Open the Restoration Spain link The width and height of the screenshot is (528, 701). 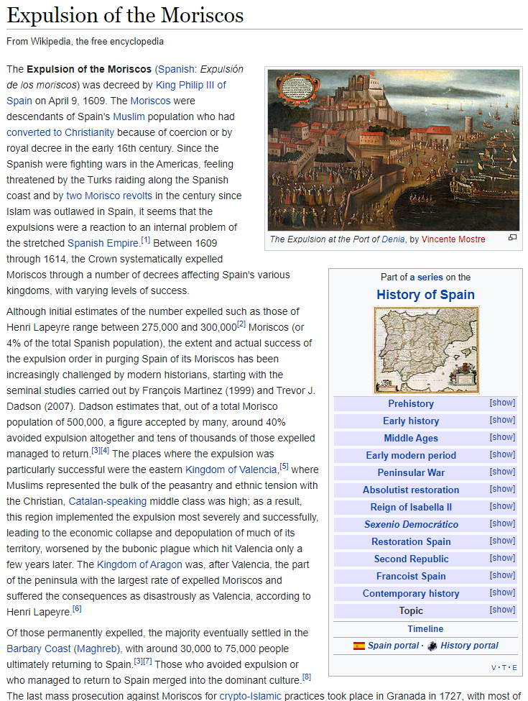pyautogui.click(x=411, y=542)
